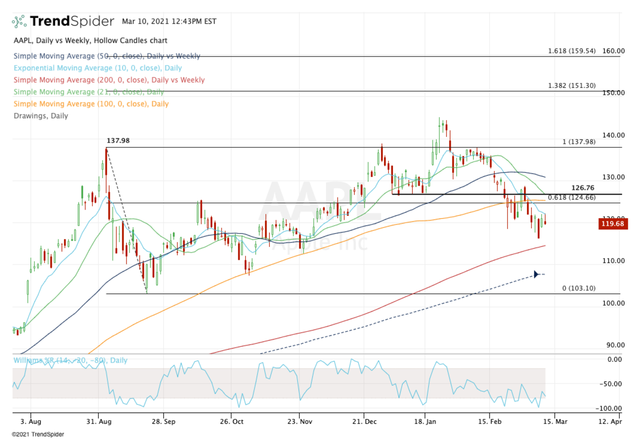Click the dashed line arrowhead marker near 107
This screenshot has height=440, width=640.
[x=537, y=274]
